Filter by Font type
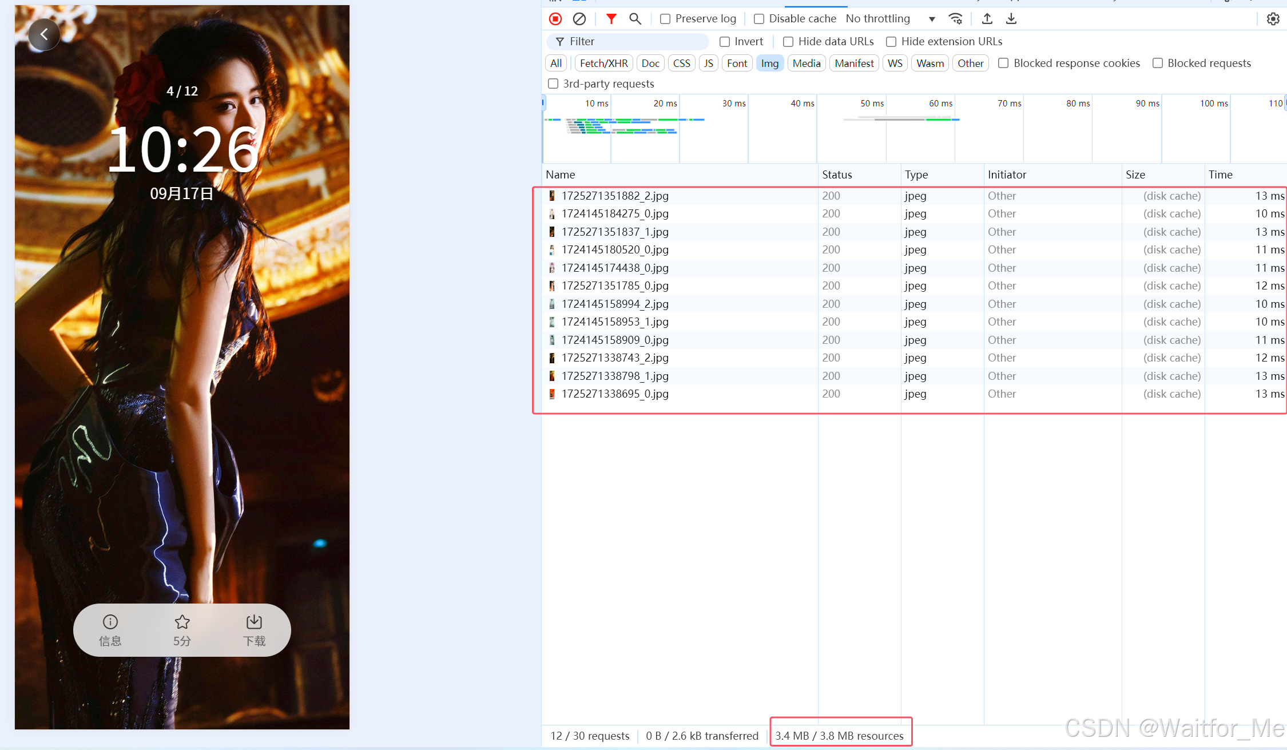The height and width of the screenshot is (750, 1287). click(737, 63)
